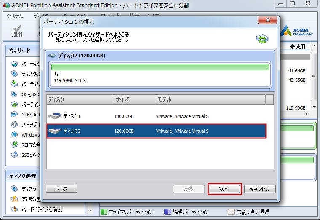Click the 未使用 column header in main window

(297, 47)
